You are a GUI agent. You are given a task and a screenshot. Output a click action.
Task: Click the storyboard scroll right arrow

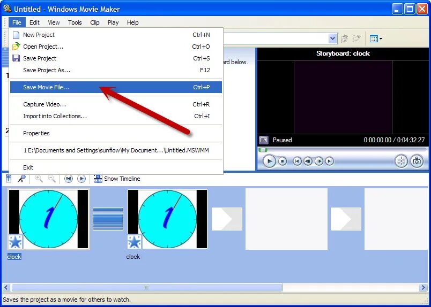pos(423,288)
